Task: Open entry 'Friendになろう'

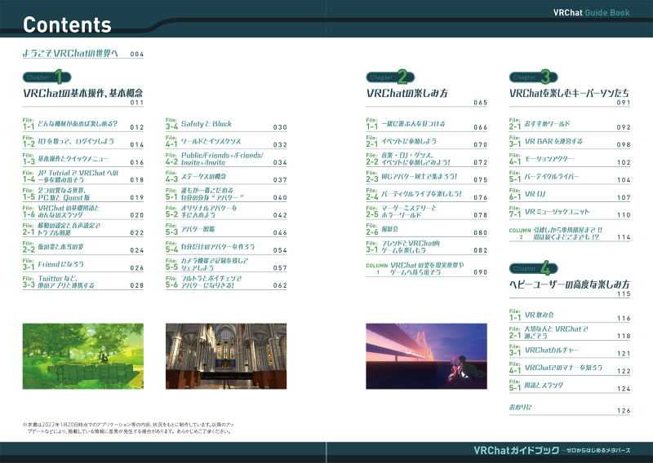Action: 83,264
